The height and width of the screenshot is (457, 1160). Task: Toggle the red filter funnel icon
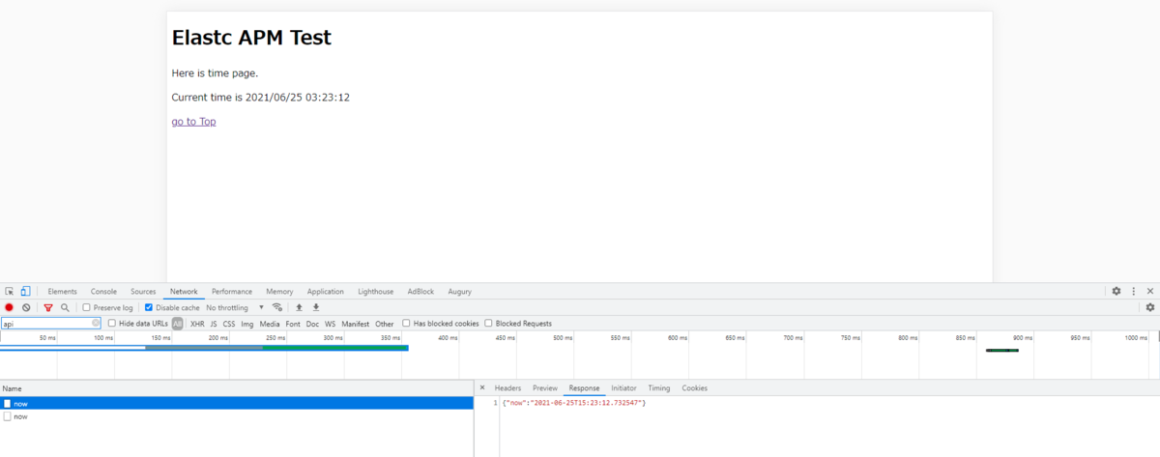point(48,307)
